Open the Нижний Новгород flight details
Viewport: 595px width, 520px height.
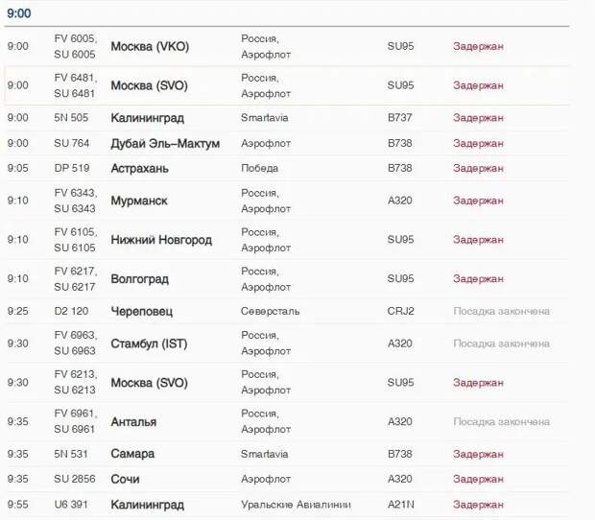pos(161,240)
